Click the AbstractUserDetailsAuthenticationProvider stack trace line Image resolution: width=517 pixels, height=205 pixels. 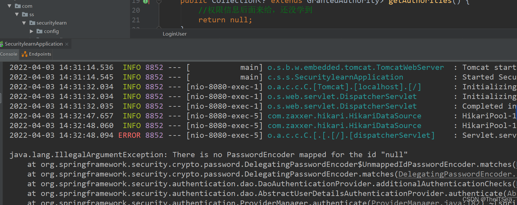point(272,193)
